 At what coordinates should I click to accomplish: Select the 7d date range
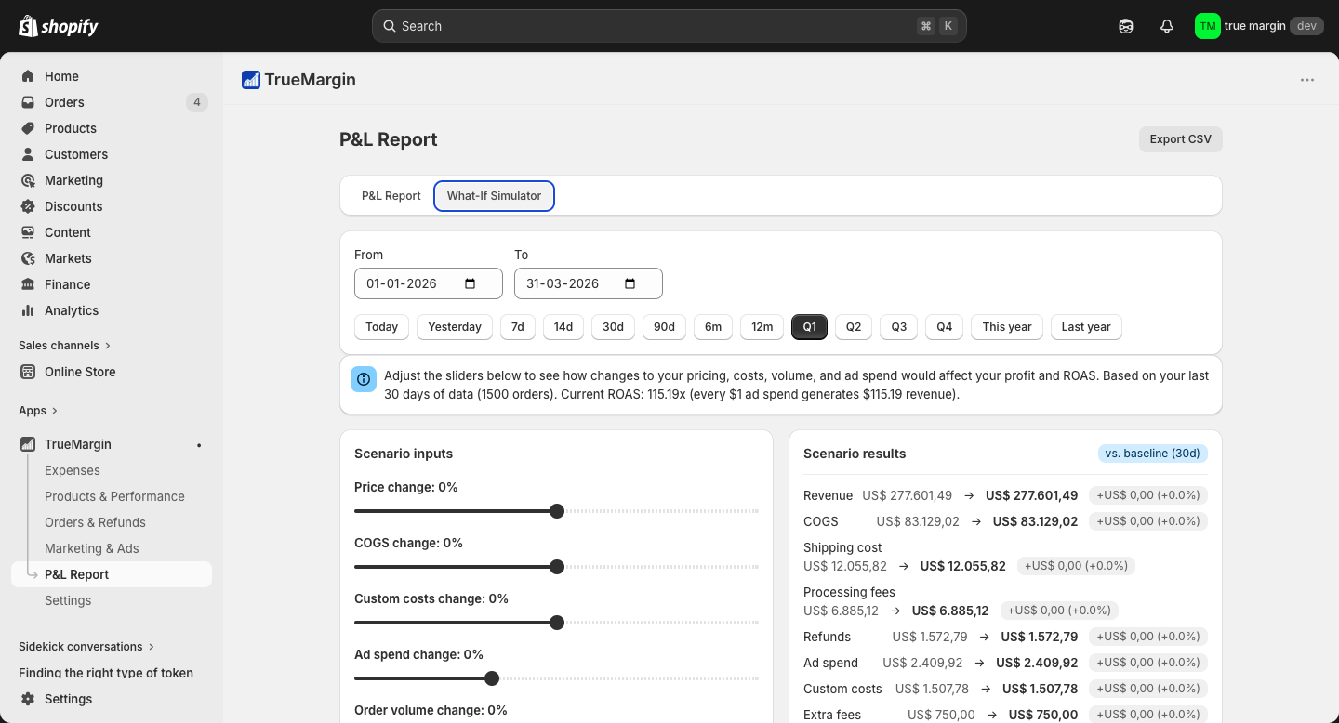(518, 327)
